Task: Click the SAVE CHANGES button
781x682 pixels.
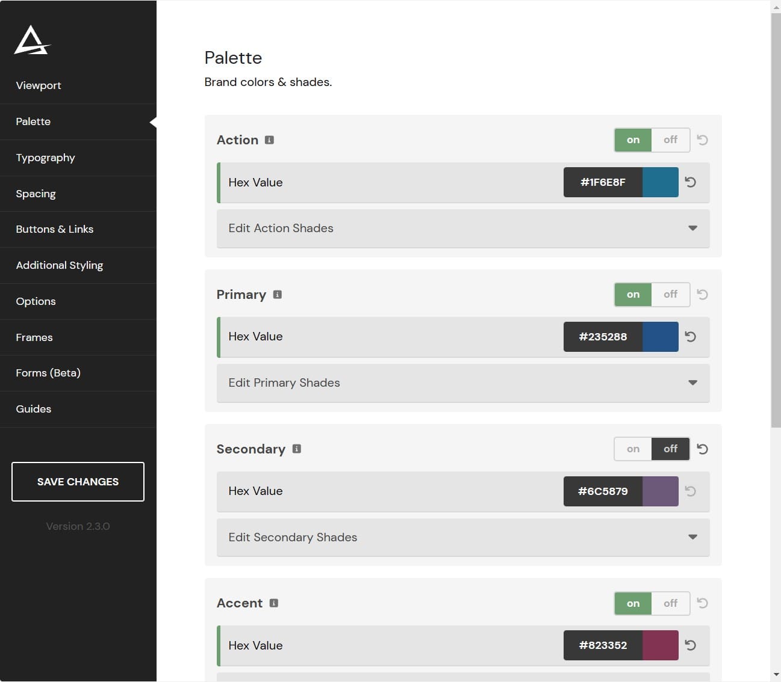Action: click(78, 481)
